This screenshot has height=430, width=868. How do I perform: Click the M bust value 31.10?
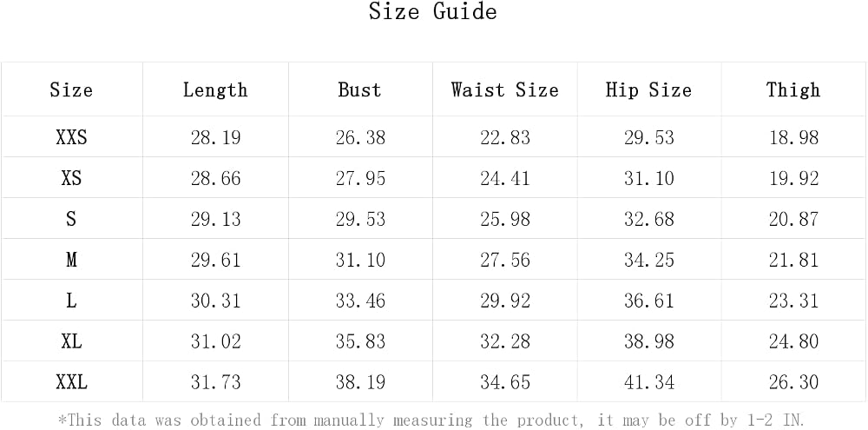click(360, 260)
